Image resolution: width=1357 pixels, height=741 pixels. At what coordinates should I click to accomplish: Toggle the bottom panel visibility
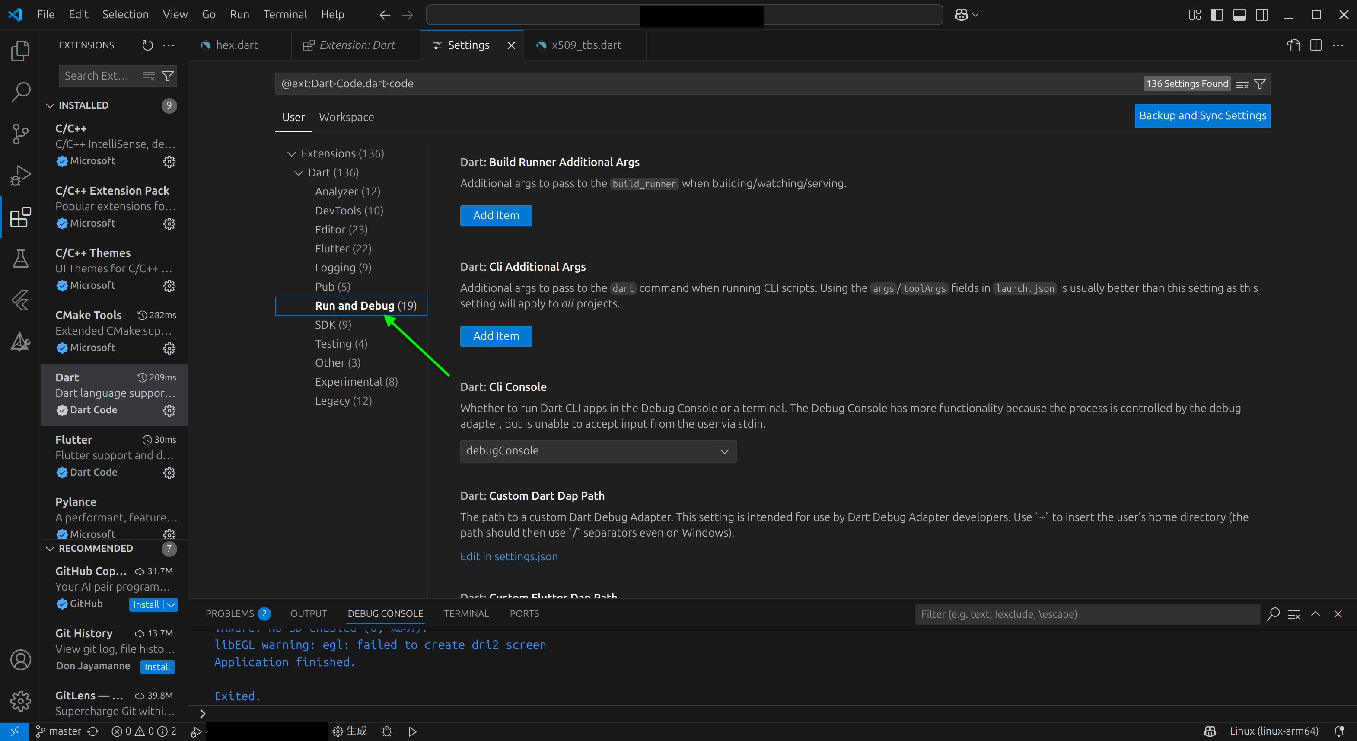(x=1239, y=15)
